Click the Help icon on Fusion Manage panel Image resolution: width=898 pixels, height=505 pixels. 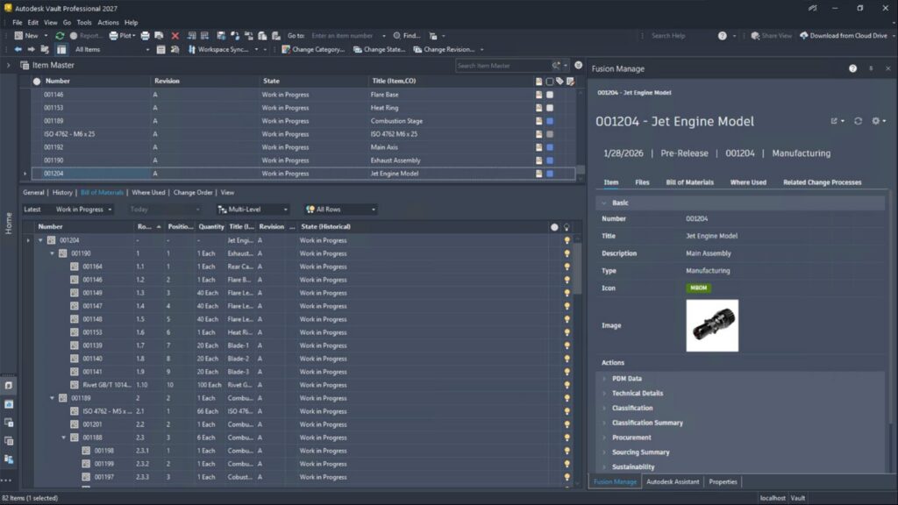pyautogui.click(x=852, y=68)
